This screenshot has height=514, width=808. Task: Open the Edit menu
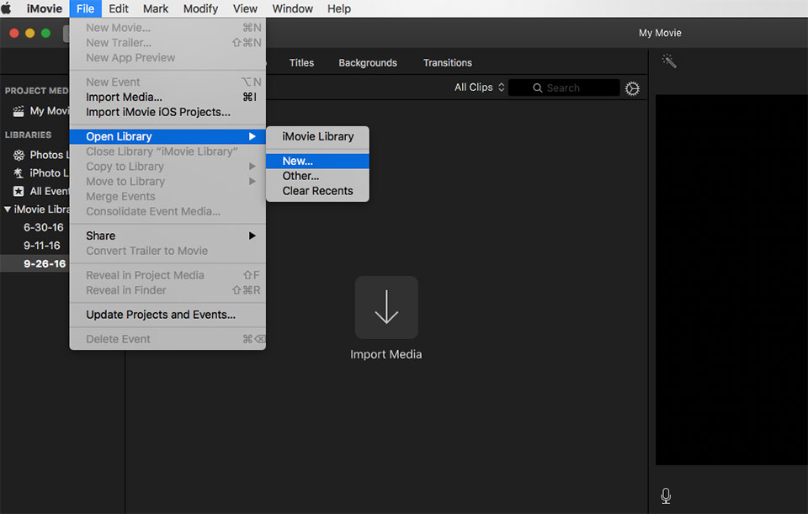pyautogui.click(x=119, y=8)
